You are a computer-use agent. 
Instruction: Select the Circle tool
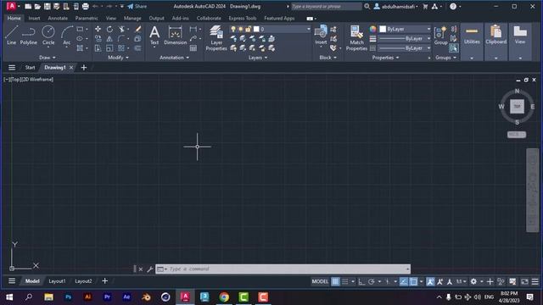pos(48,36)
